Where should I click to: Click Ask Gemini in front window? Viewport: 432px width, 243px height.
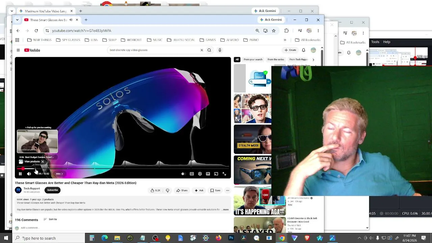click(270, 20)
